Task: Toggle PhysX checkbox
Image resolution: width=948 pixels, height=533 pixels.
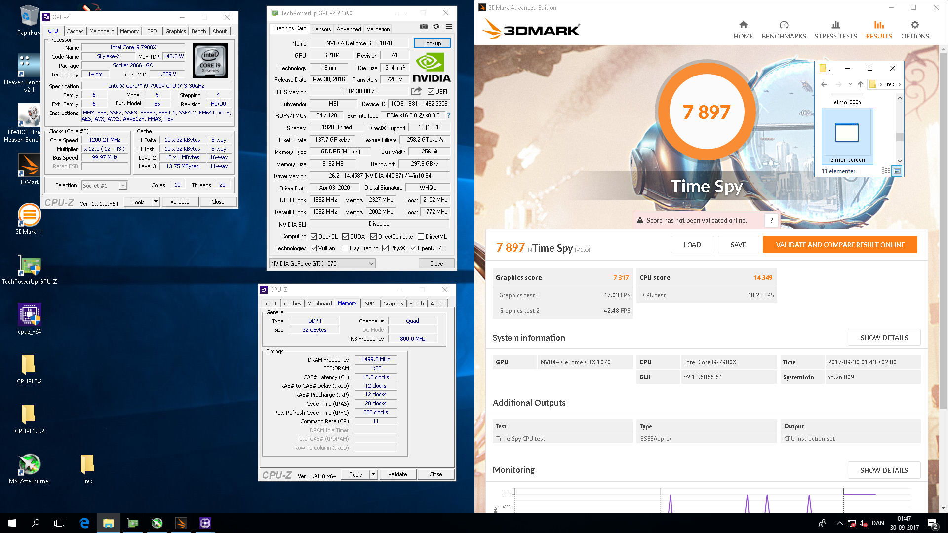Action: pos(385,248)
